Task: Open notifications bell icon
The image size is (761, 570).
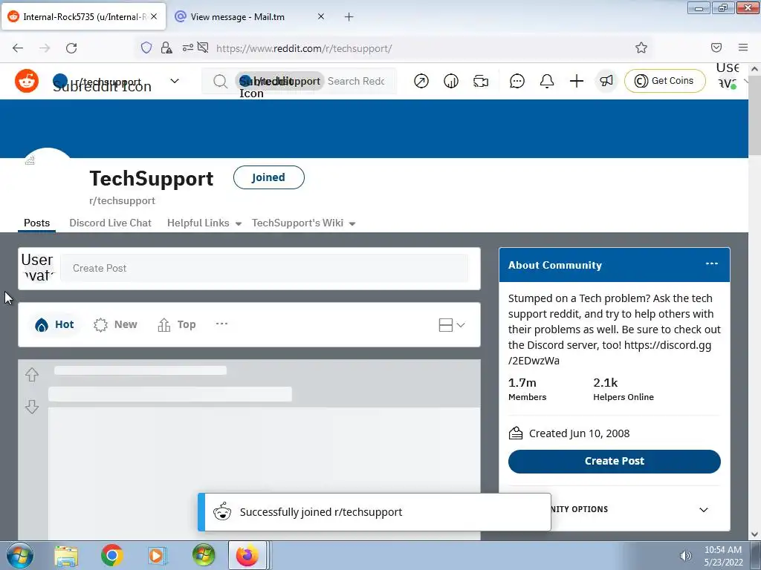Action: pos(547,81)
